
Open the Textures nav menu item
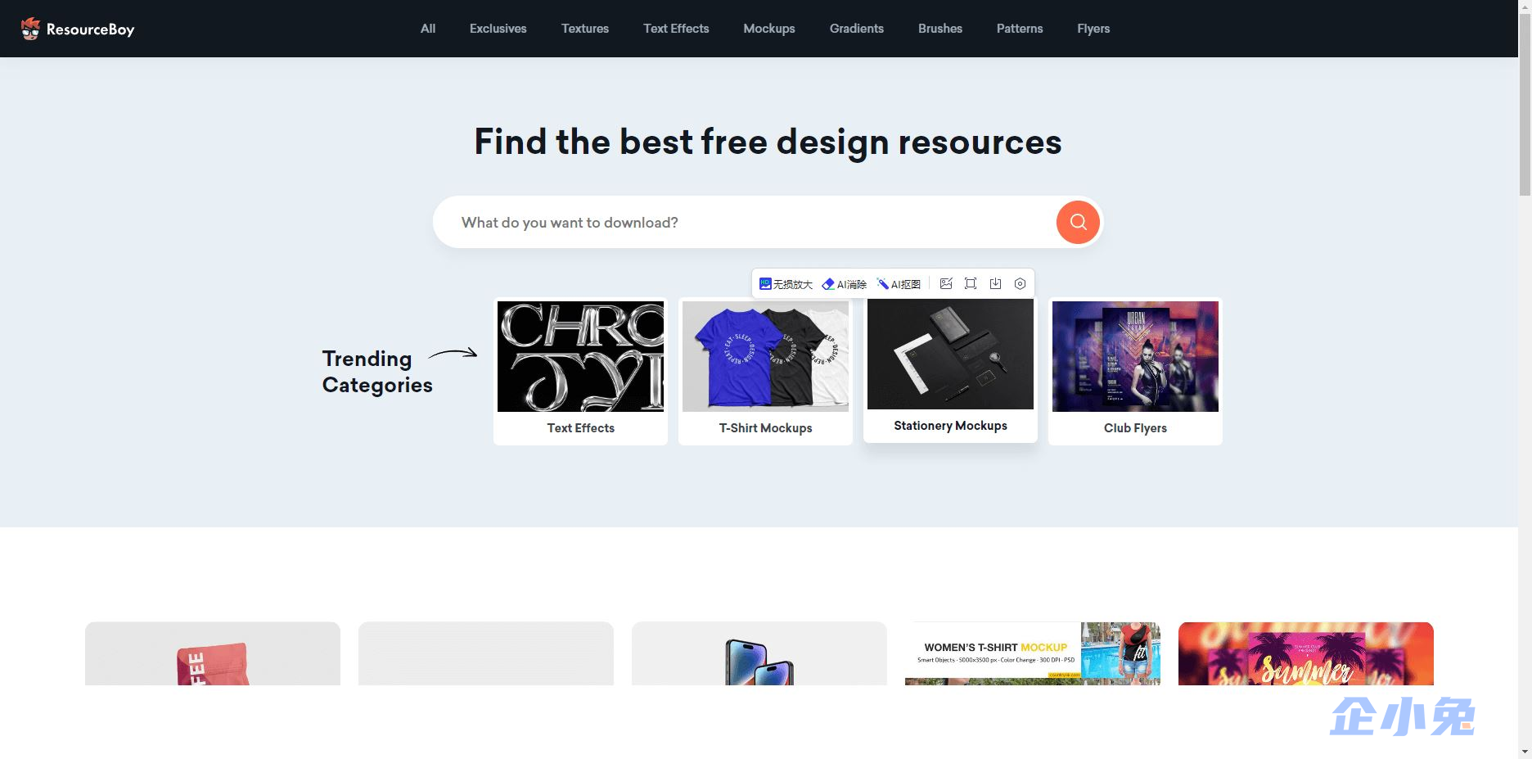(x=585, y=29)
